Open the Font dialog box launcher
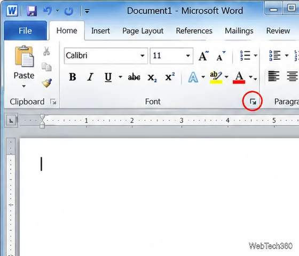 (253, 102)
